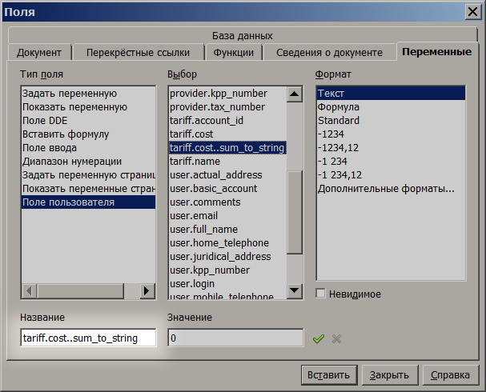The height and width of the screenshot is (392, 486).
Task: Select field type Поле DDE
Action: (88, 121)
